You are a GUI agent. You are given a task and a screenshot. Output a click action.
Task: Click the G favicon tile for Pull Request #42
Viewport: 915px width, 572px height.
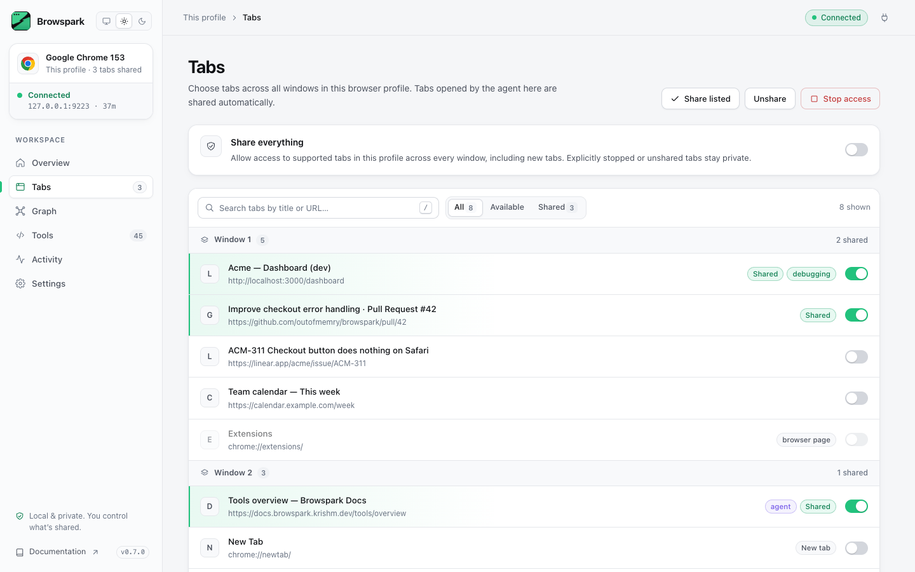[x=210, y=315]
